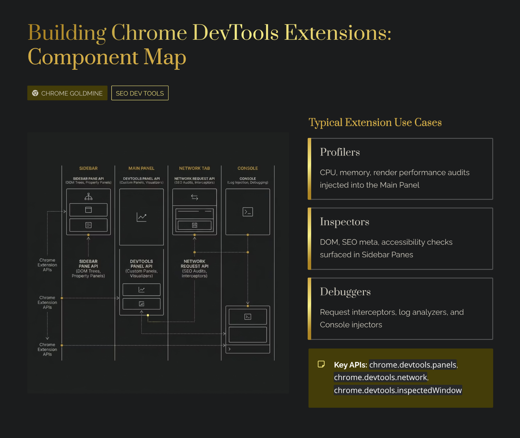
Task: Open the chrome.devtools.inspectedWindow API reference
Action: [x=398, y=390]
